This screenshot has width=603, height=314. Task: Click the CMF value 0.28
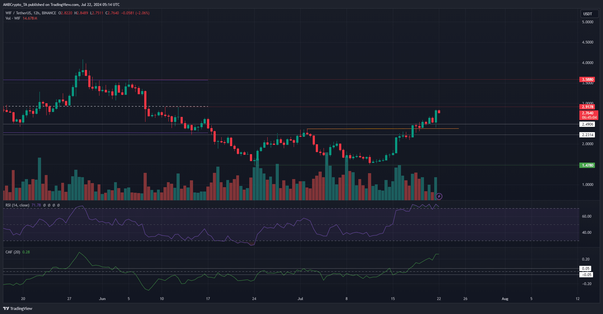click(x=26, y=252)
